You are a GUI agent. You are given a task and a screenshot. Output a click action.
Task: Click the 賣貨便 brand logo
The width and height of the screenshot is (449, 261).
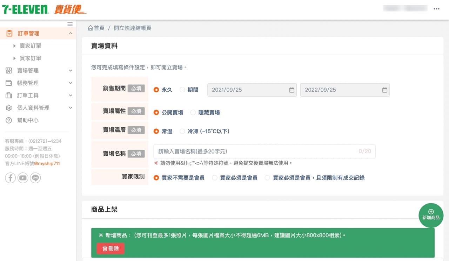(70, 9)
